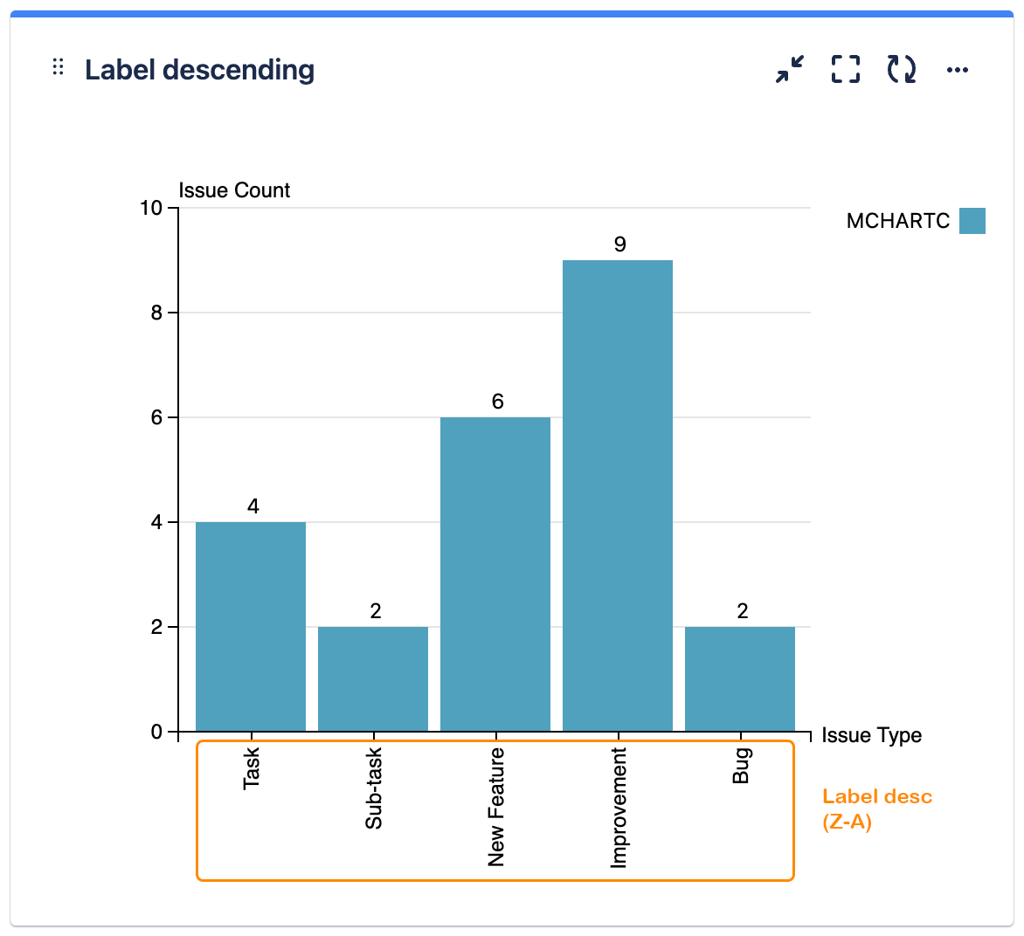Click the Label desc (Z-A) sorting control
Viewport: 1024px width, 936px height.
[876, 809]
